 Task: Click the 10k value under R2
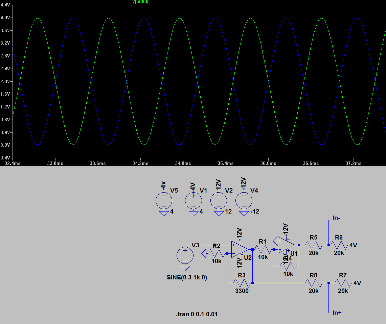click(217, 261)
